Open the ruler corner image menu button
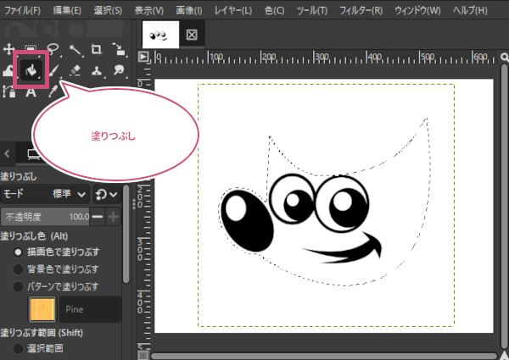The width and height of the screenshot is (509, 360). click(x=143, y=57)
